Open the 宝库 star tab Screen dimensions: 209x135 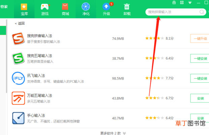[24, 9]
